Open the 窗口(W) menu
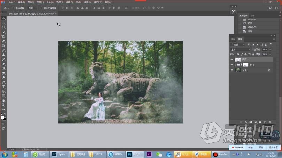 click(x=98, y=2)
